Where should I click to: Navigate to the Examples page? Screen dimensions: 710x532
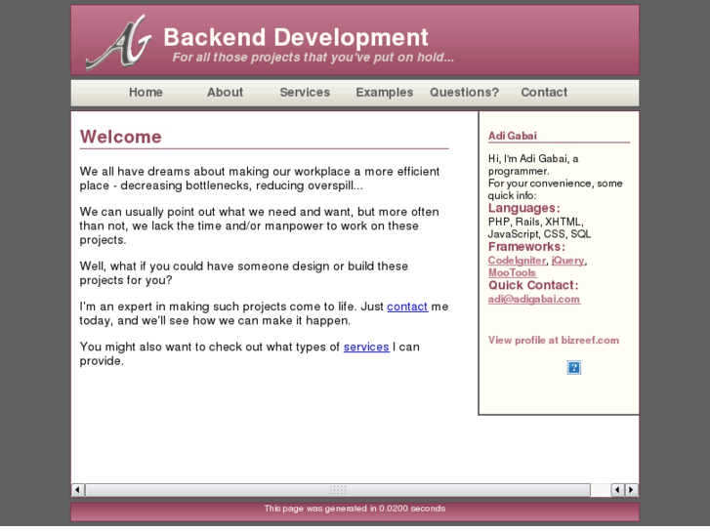coord(385,93)
